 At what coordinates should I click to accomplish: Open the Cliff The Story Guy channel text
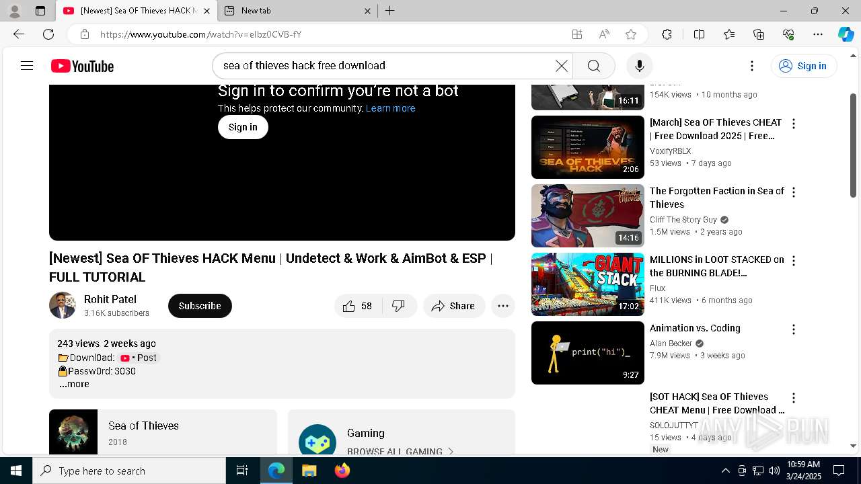683,220
